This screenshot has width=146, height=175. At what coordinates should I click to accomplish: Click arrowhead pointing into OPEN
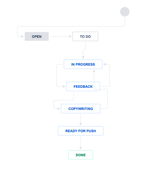[x=22, y=36]
